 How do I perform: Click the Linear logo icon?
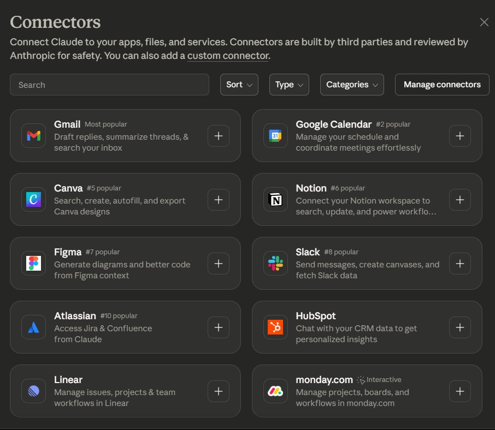[x=33, y=391]
